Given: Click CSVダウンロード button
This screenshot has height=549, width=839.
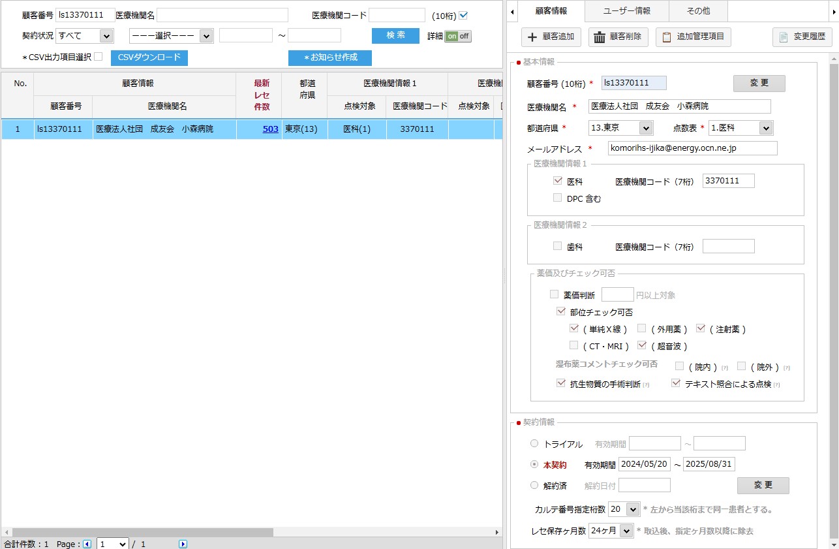Looking at the screenshot, I should pos(149,57).
